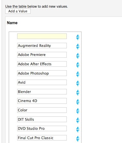Select the Adobe After Effects text field
This screenshot has height=143, width=122.
click(42, 64)
